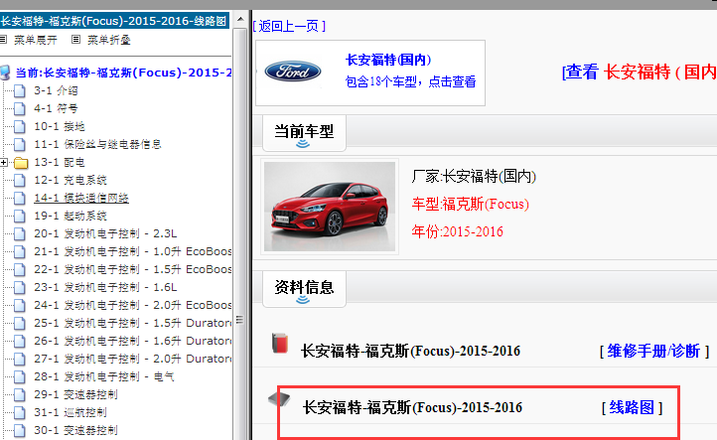Select 26-1 发动机电子控制 1.6升 Duratorq

pyautogui.click(x=133, y=341)
